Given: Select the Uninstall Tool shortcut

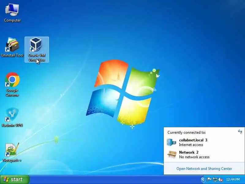Looking at the screenshot, I should point(12,47).
